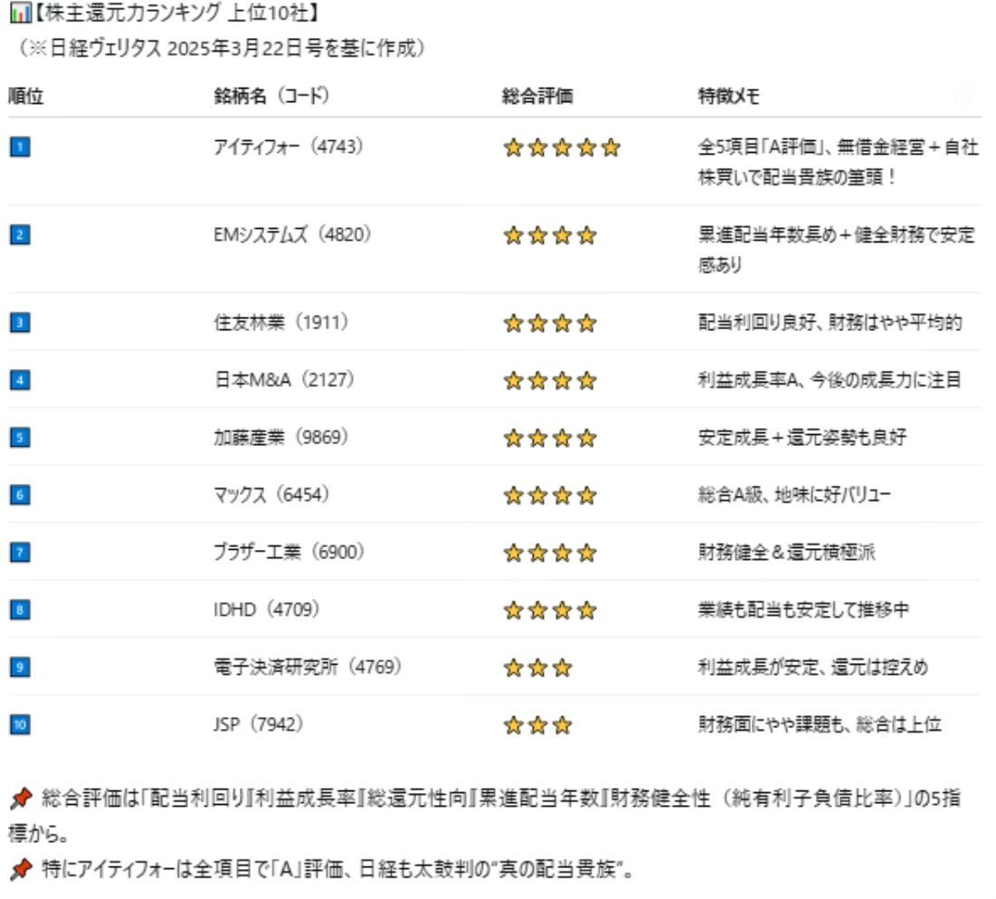Click the three-star rating for JSP

click(537, 725)
